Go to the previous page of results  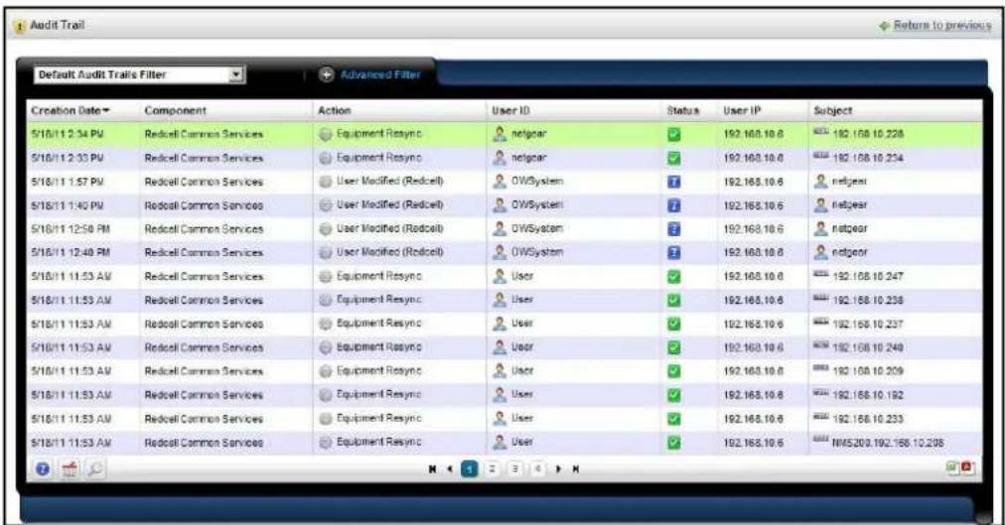[450, 469]
